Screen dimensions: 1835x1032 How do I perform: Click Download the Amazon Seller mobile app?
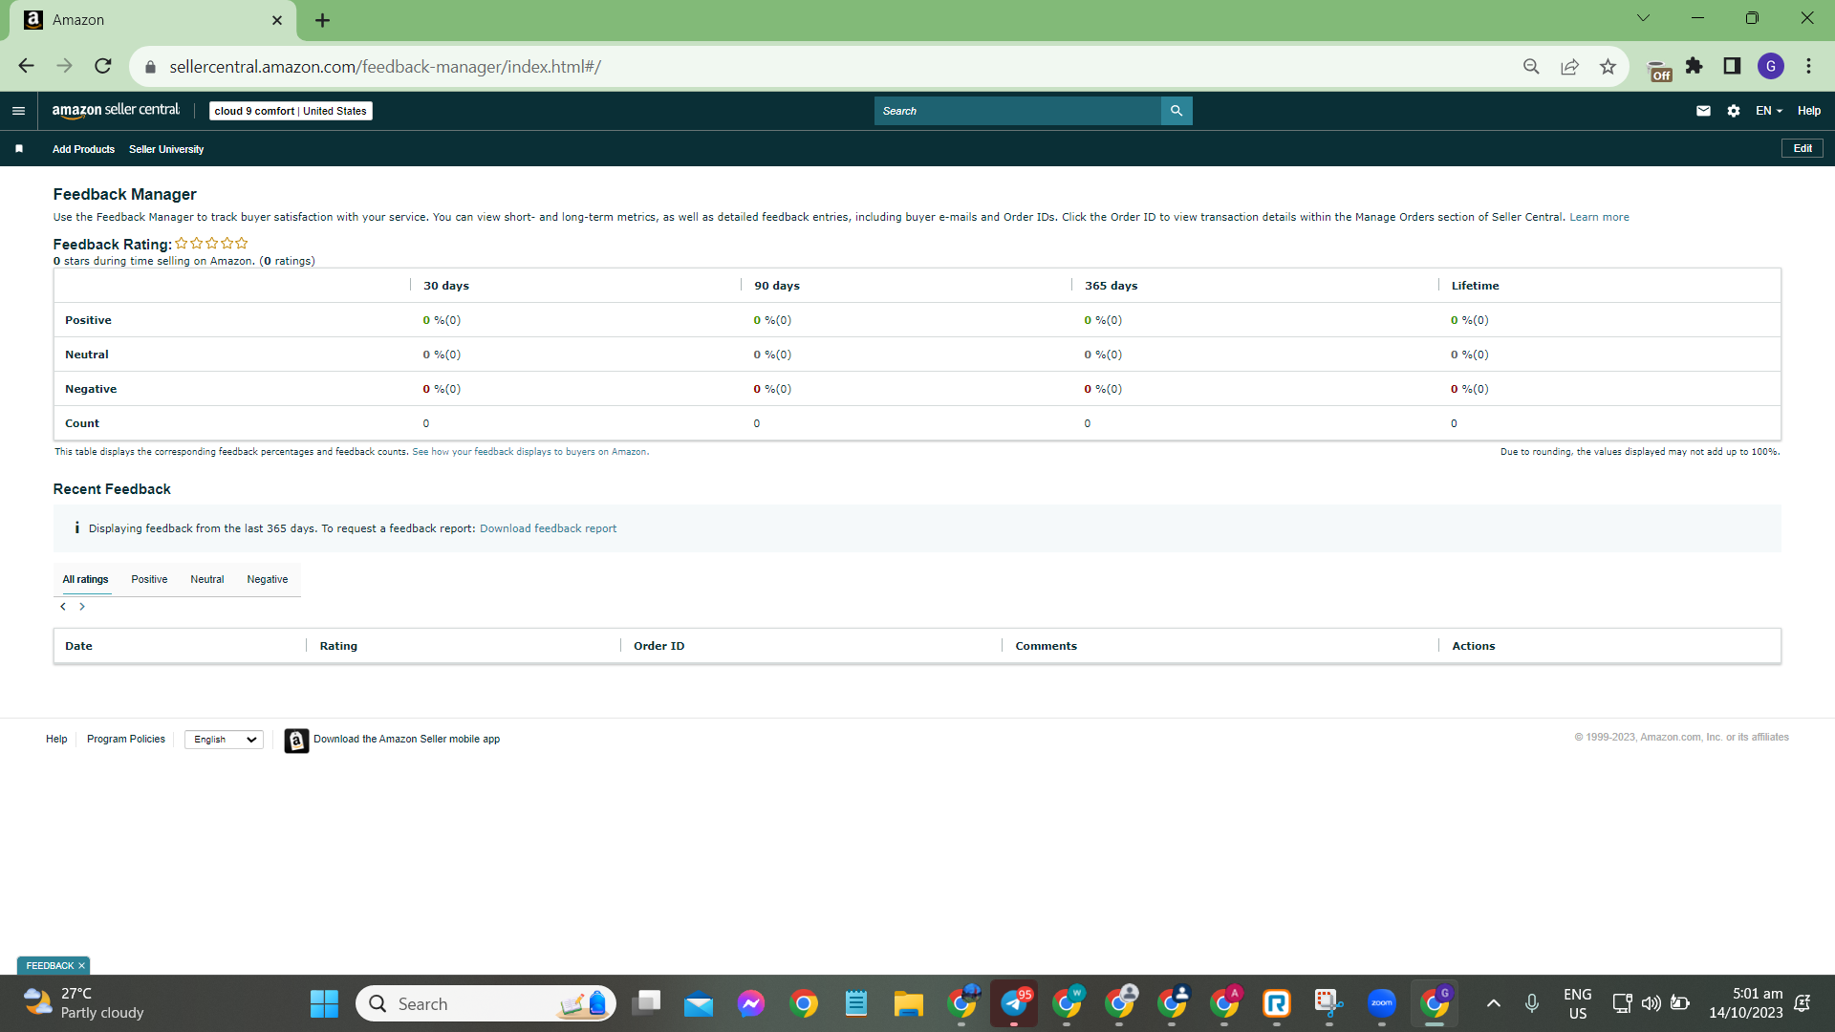click(x=406, y=739)
